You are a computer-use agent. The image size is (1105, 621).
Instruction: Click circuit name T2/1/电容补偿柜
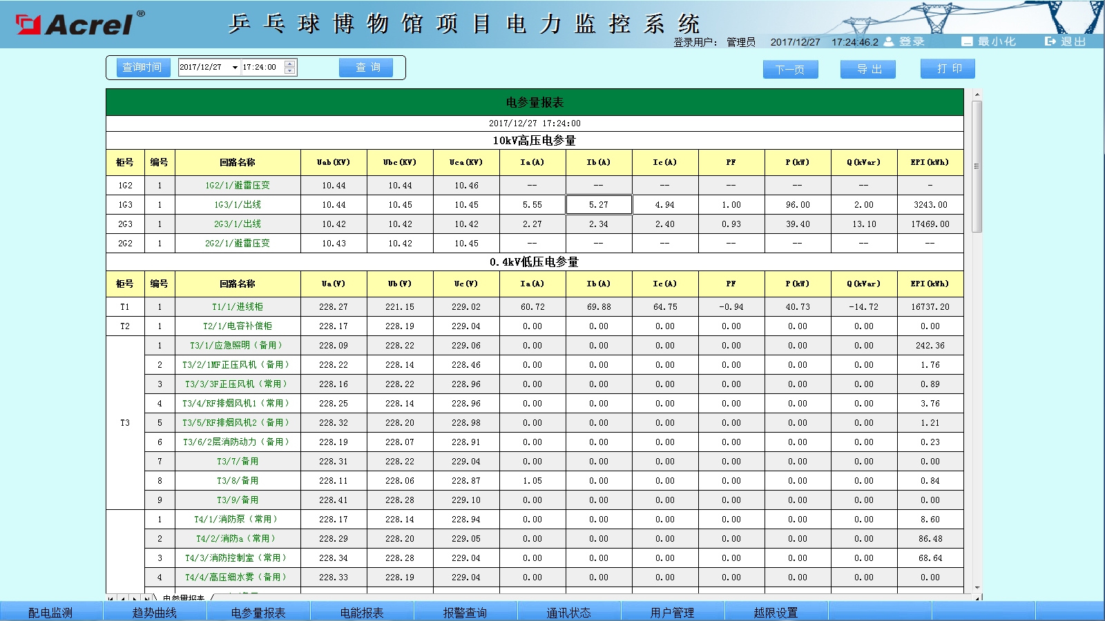click(238, 326)
